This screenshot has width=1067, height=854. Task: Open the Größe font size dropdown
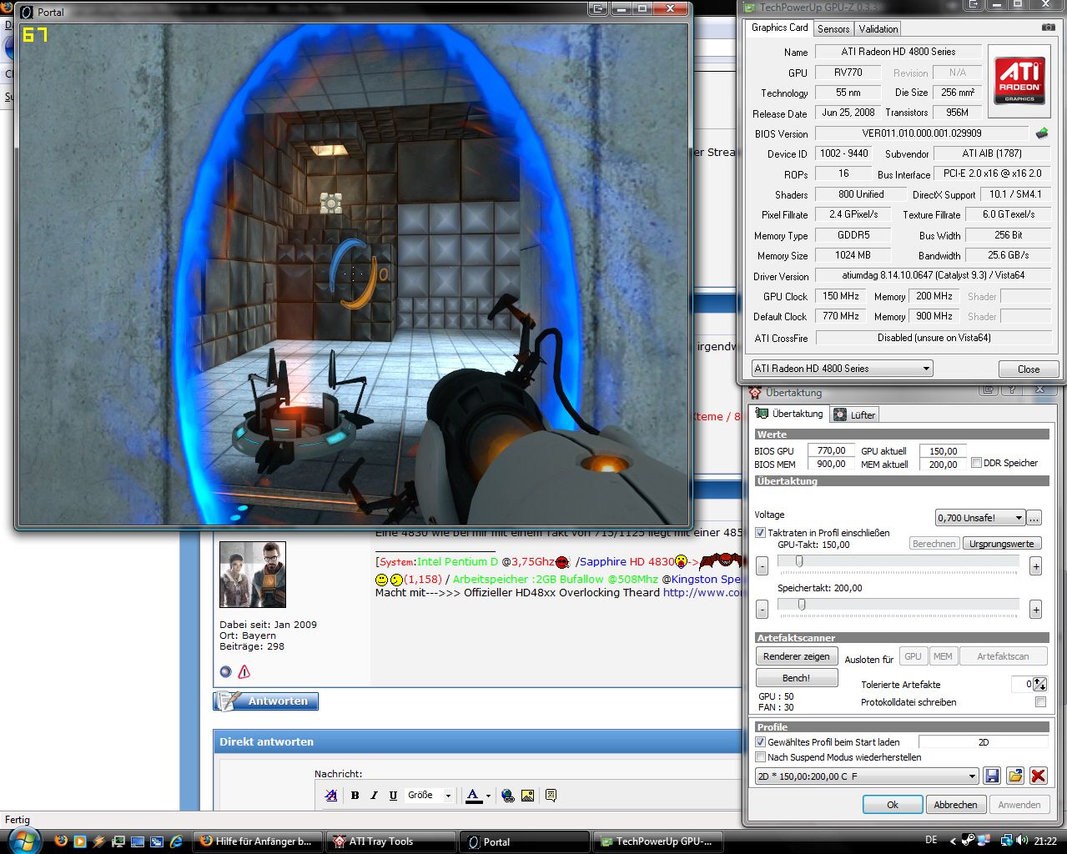430,796
